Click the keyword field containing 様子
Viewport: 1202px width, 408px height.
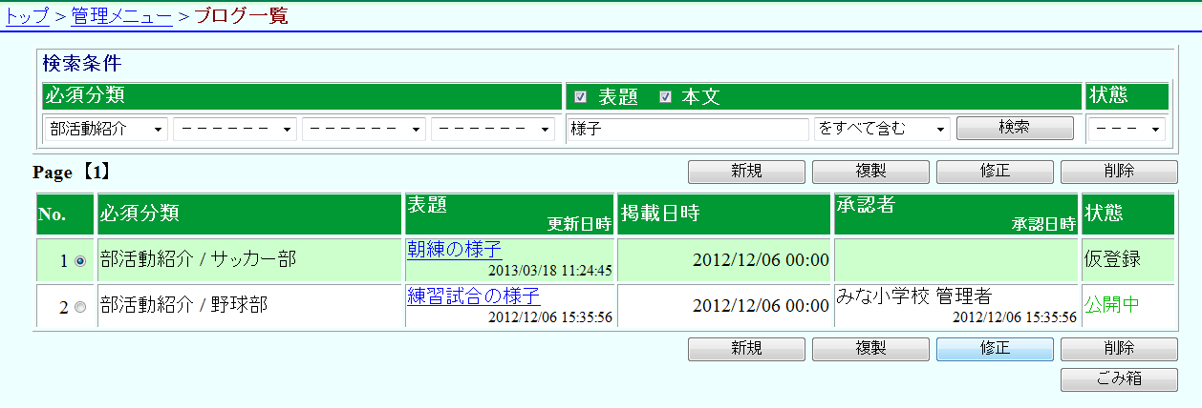687,129
